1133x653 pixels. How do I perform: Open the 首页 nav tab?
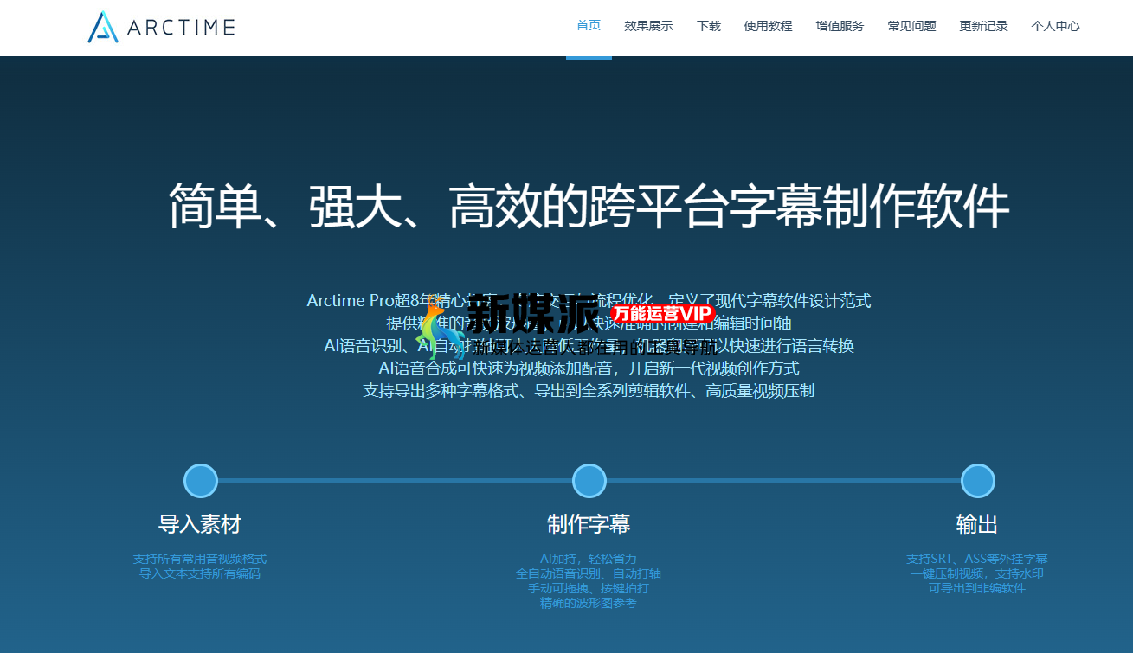589,26
